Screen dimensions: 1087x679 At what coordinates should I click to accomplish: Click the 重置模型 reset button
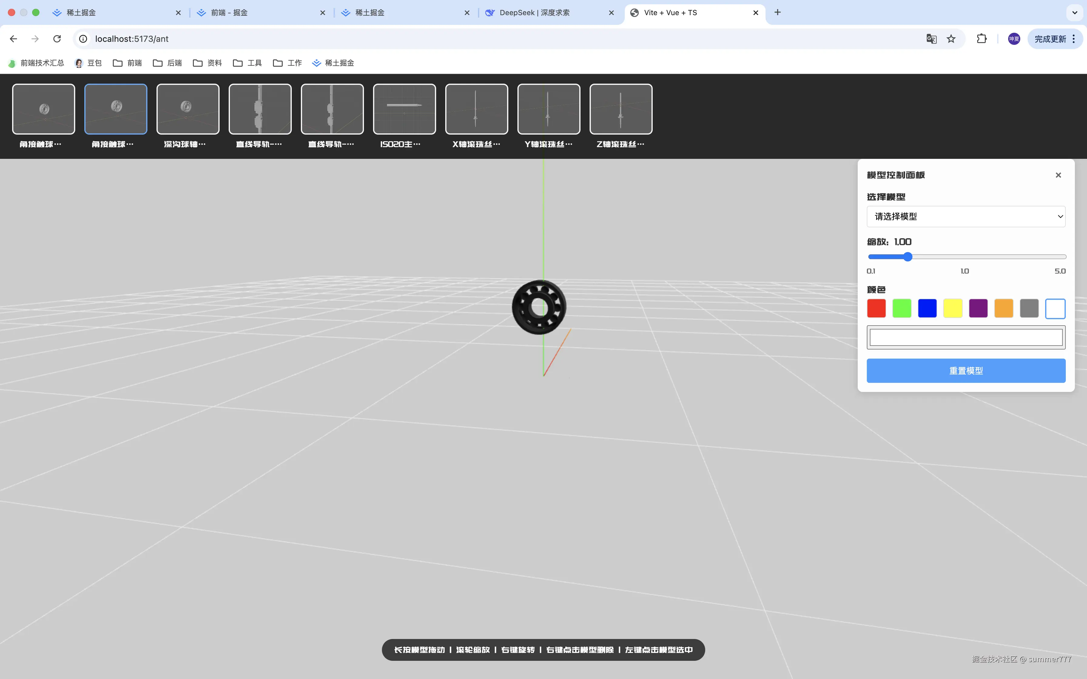(966, 370)
